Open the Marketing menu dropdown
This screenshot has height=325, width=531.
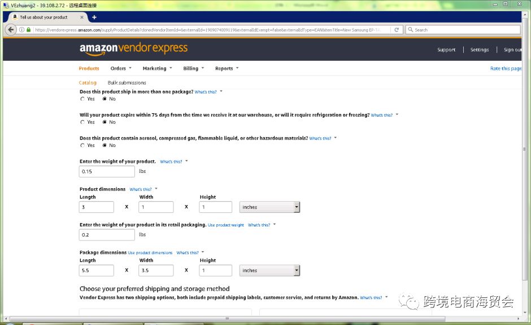(x=158, y=68)
